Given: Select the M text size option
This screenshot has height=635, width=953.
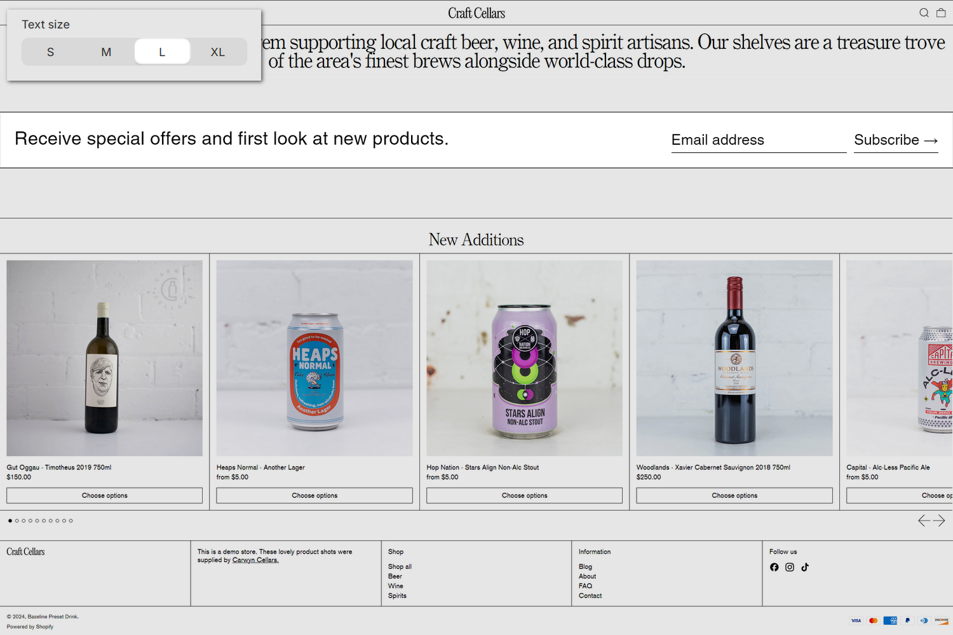Looking at the screenshot, I should (106, 51).
